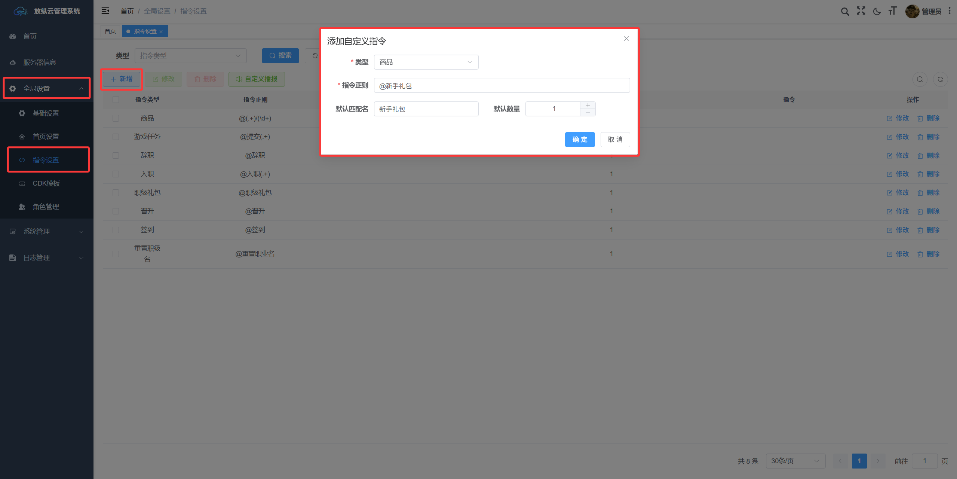The height and width of the screenshot is (479, 957).
Task: Open the three-dot more menu icon
Action: pyautogui.click(x=950, y=11)
